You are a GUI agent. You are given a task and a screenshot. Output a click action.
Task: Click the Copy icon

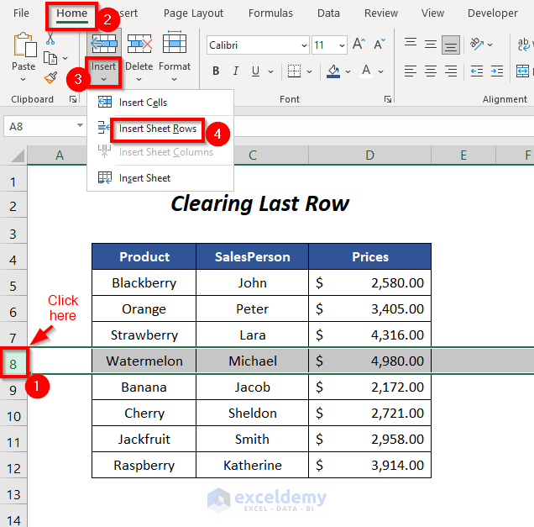(50, 58)
